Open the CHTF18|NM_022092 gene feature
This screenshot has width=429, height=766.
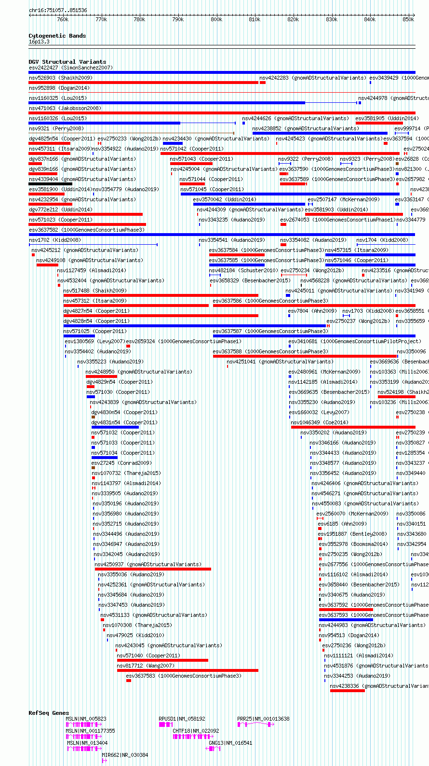point(193,737)
